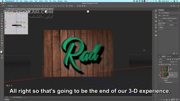Open the Timeline panel at bottom
Screen dimensions: 180x101
click(x=7, y=100)
